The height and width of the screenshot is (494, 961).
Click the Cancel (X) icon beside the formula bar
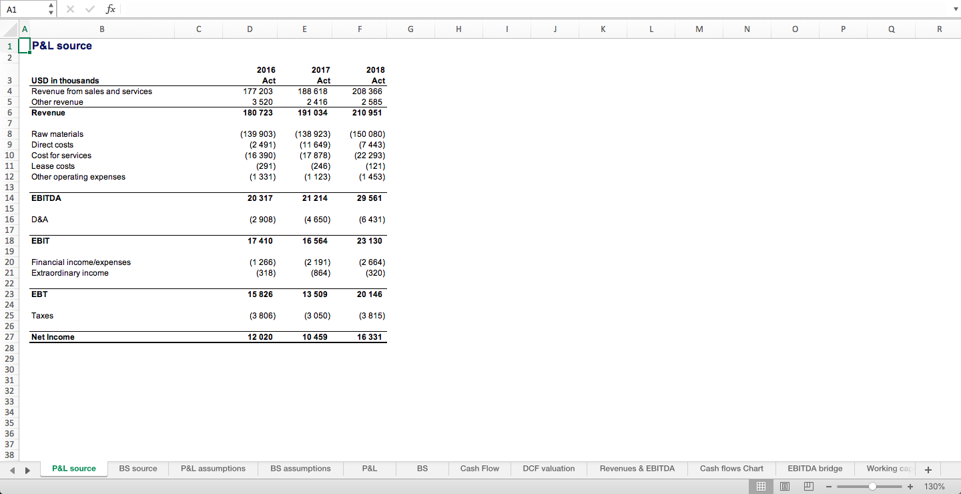click(x=69, y=9)
